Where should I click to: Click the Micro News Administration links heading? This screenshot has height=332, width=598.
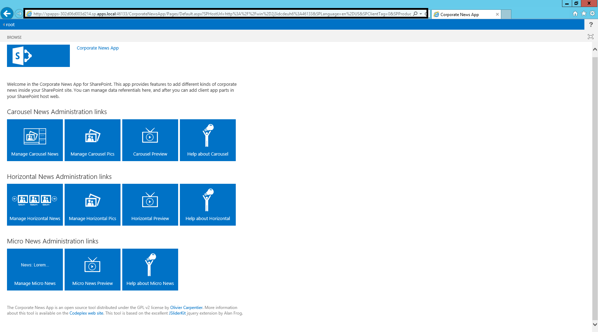click(53, 241)
